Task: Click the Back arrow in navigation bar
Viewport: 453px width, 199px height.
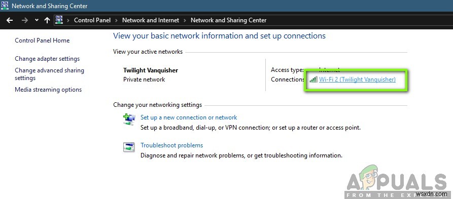Action: (10, 20)
